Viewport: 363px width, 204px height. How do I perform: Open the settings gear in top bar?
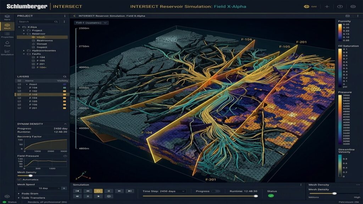tap(353, 6)
